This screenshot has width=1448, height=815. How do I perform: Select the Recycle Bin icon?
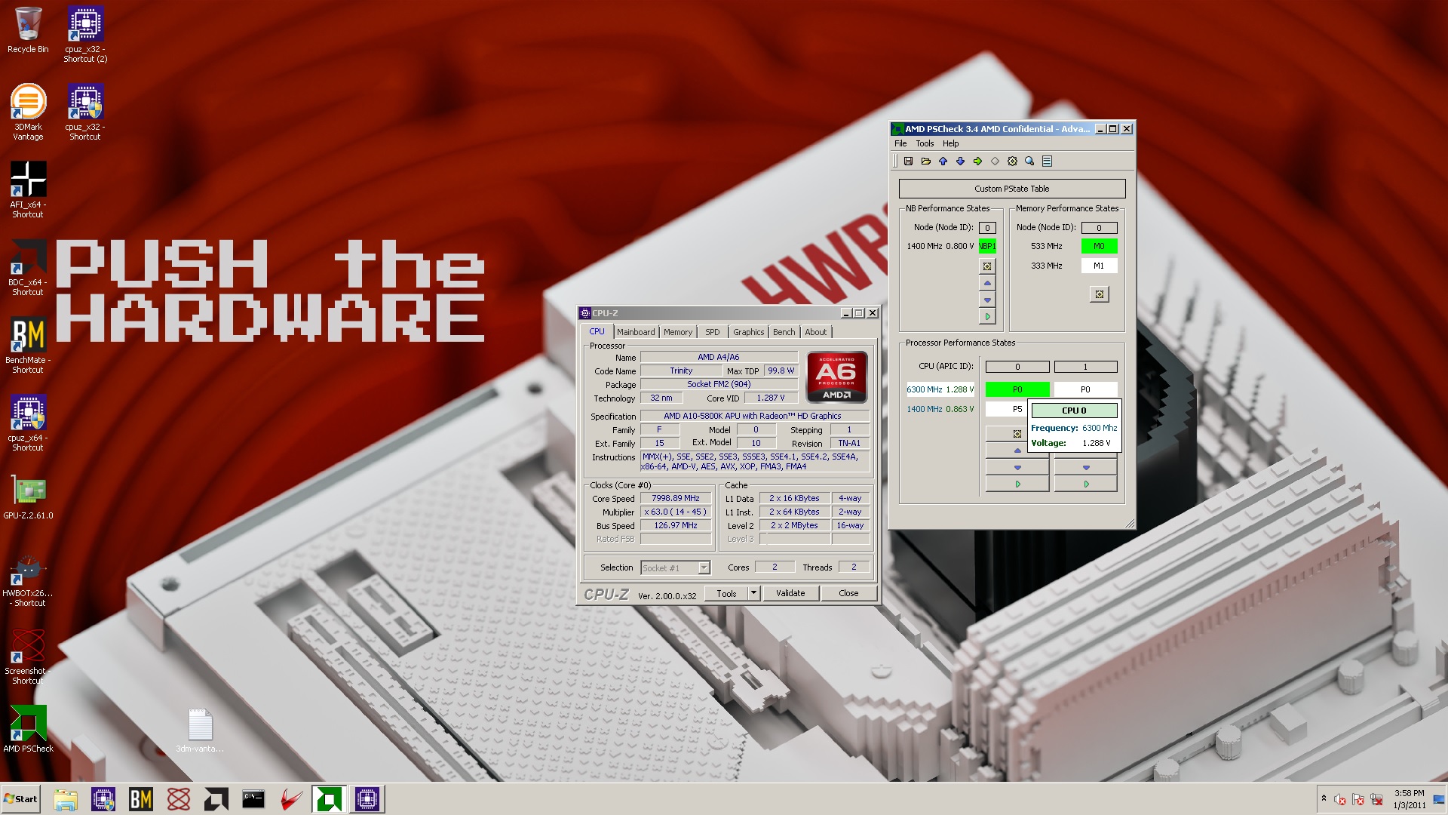[x=28, y=30]
